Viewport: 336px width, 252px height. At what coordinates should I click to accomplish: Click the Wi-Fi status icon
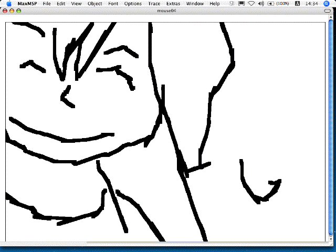point(251,4)
